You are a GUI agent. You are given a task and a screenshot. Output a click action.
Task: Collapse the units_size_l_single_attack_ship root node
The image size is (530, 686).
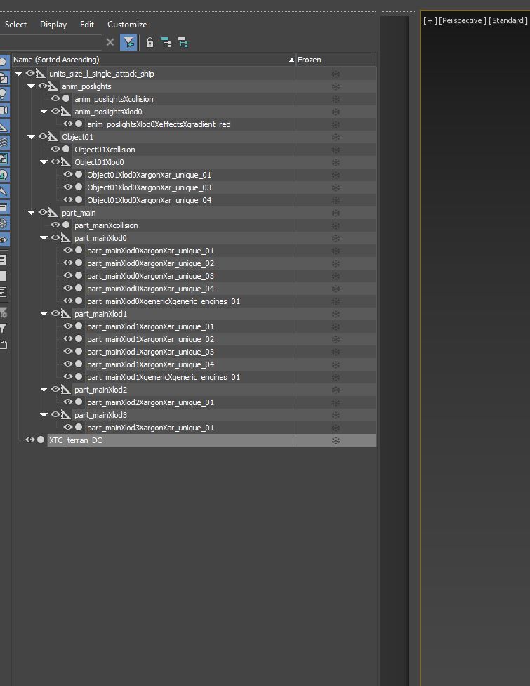pyautogui.click(x=19, y=74)
